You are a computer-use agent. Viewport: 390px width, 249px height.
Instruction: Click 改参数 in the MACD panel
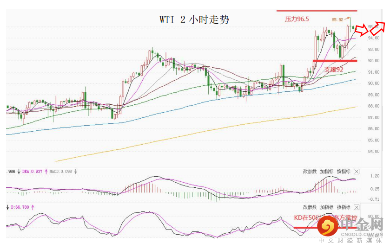pyautogui.click(x=310, y=172)
